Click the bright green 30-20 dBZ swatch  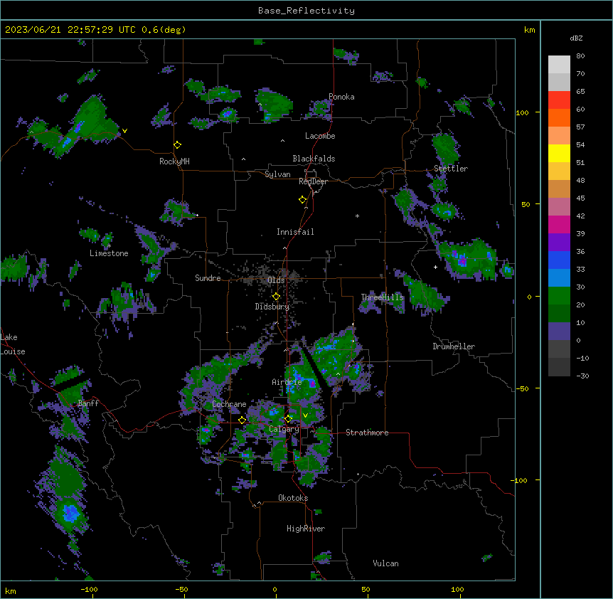pyautogui.click(x=559, y=296)
